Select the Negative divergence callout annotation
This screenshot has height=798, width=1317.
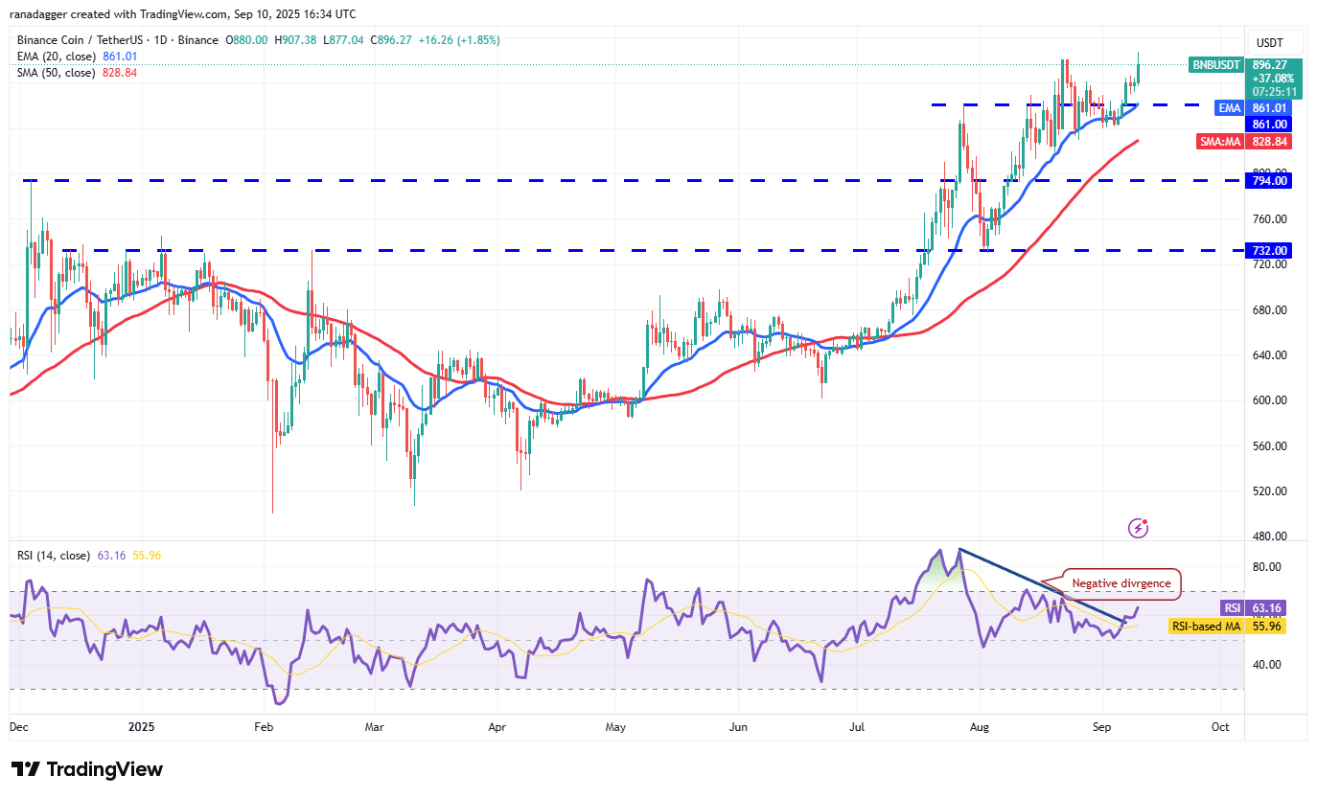point(1120,583)
